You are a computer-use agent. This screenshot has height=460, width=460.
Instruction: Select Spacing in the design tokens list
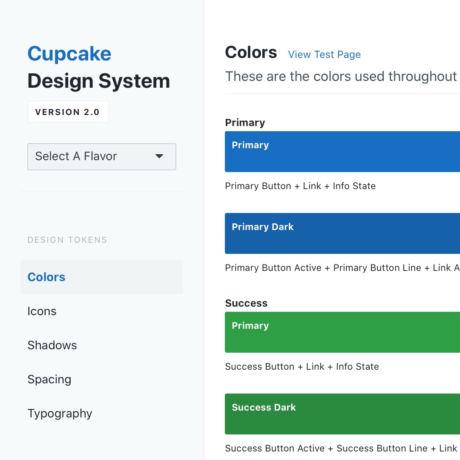pyautogui.click(x=49, y=379)
